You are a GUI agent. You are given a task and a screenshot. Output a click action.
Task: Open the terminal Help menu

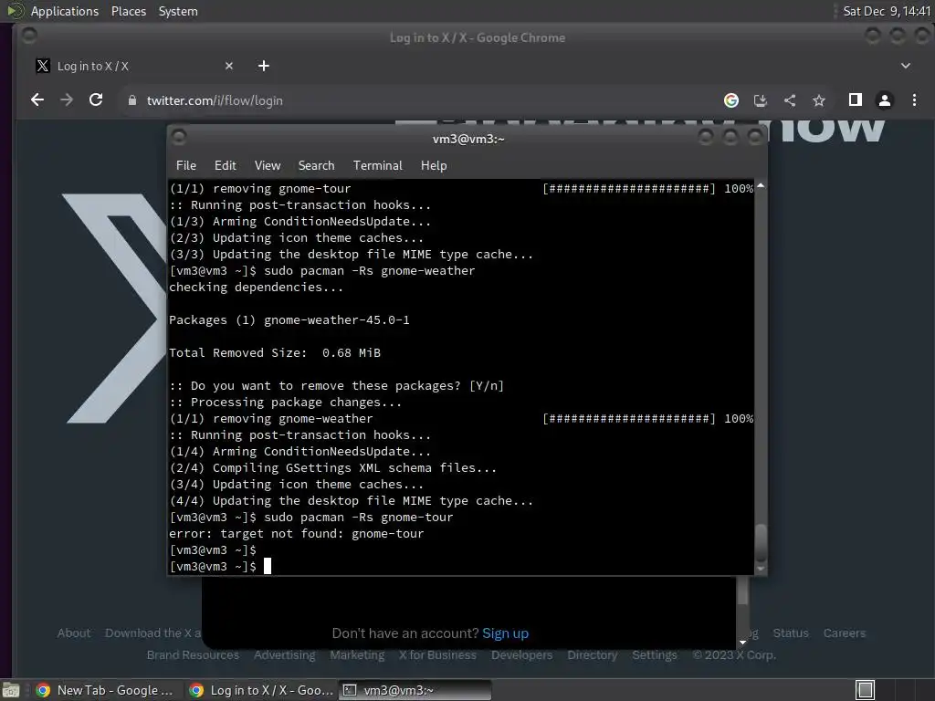pyautogui.click(x=434, y=166)
